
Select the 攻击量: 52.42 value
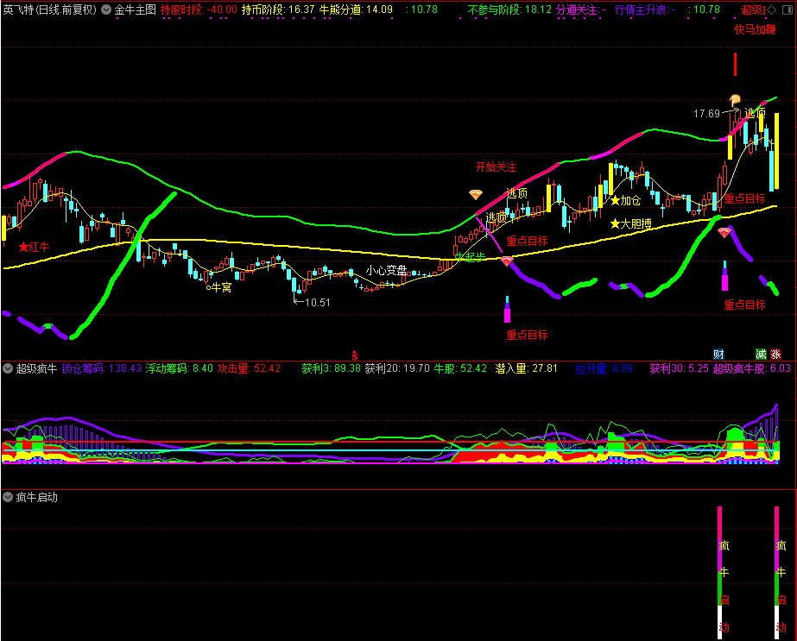[x=249, y=368]
